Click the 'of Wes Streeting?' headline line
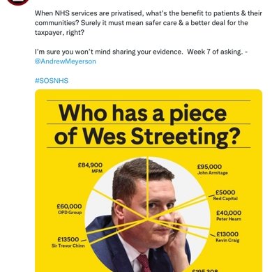272x272 pixels. coord(147,136)
